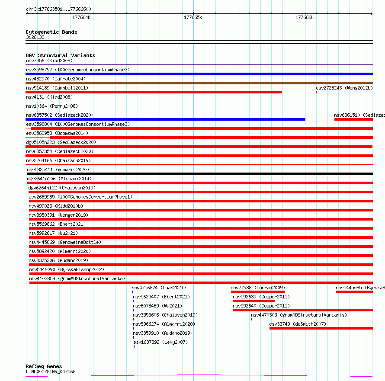Screen dimensions: 385x381
Task: Click the nsv6078469 (Wu2021) label
Action: (x=157, y=306)
